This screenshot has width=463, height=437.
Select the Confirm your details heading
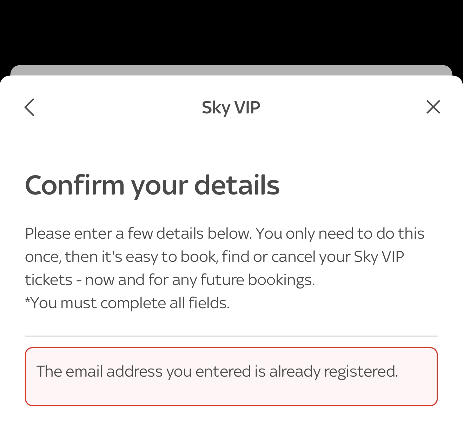tap(152, 184)
